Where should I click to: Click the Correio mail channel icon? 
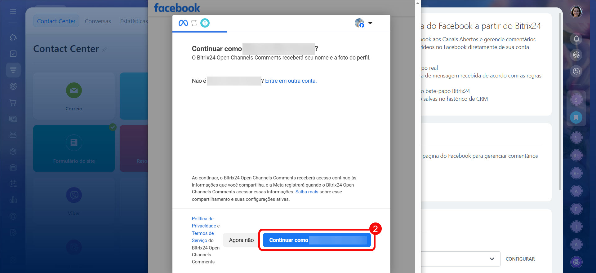click(74, 90)
